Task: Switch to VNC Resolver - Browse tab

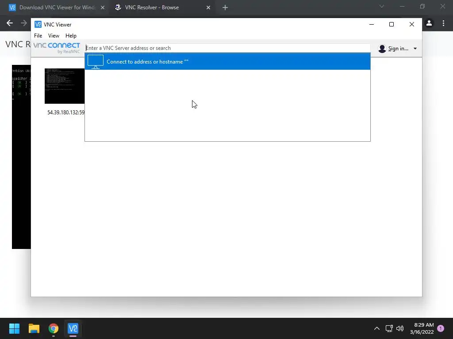Action: pos(152,8)
